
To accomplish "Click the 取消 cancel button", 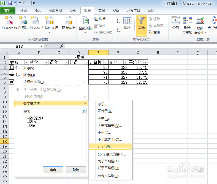I will click(x=76, y=170).
